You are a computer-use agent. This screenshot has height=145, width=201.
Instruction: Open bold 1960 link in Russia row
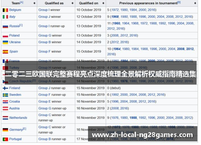click(117, 23)
